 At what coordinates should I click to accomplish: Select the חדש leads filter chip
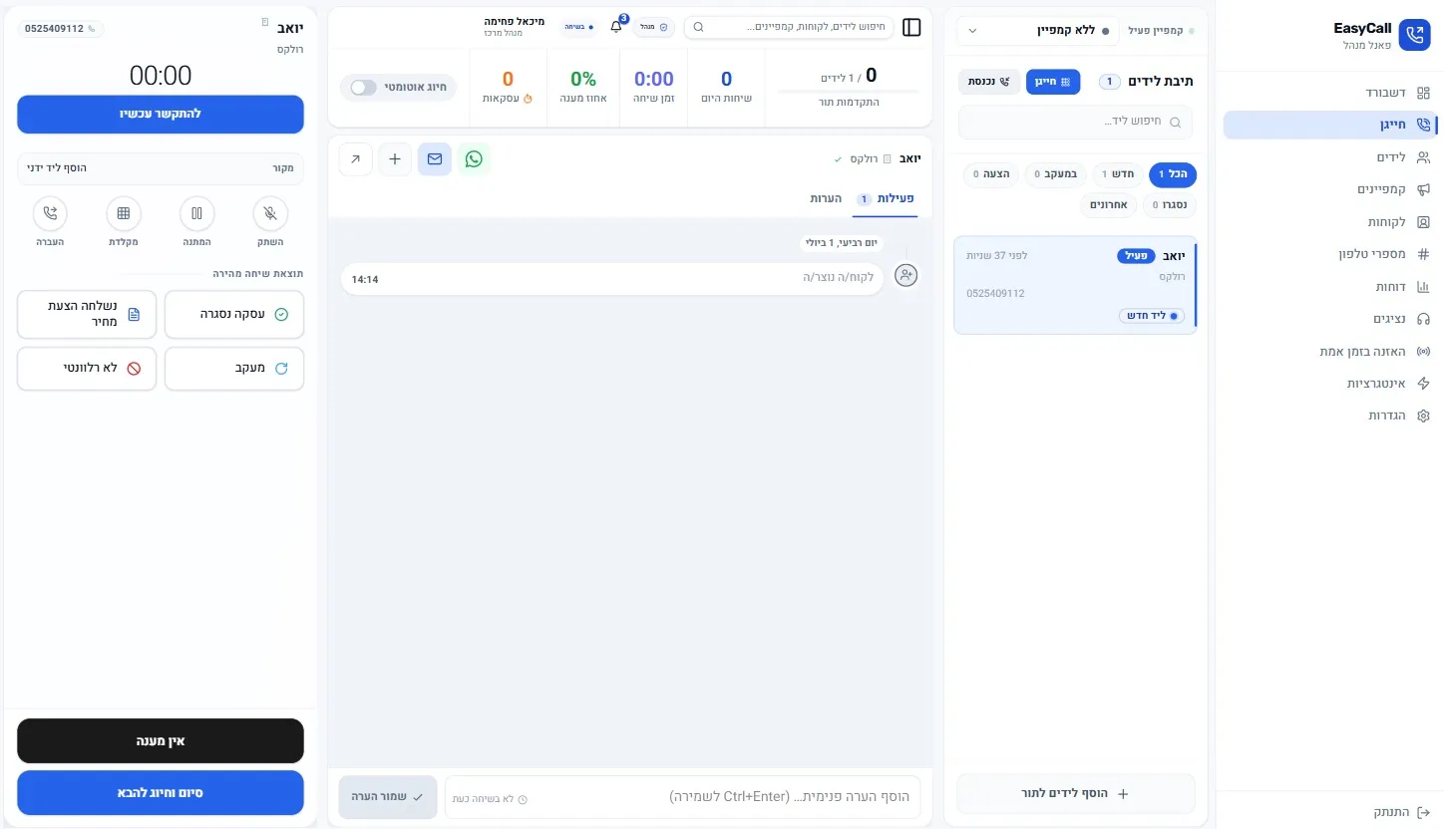(1117, 174)
